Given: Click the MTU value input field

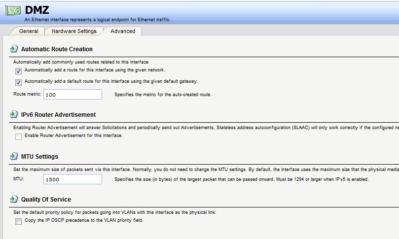Looking at the screenshot, I should (x=73, y=179).
